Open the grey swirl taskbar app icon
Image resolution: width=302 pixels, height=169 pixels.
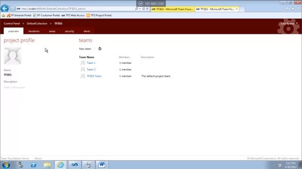pos(89,165)
